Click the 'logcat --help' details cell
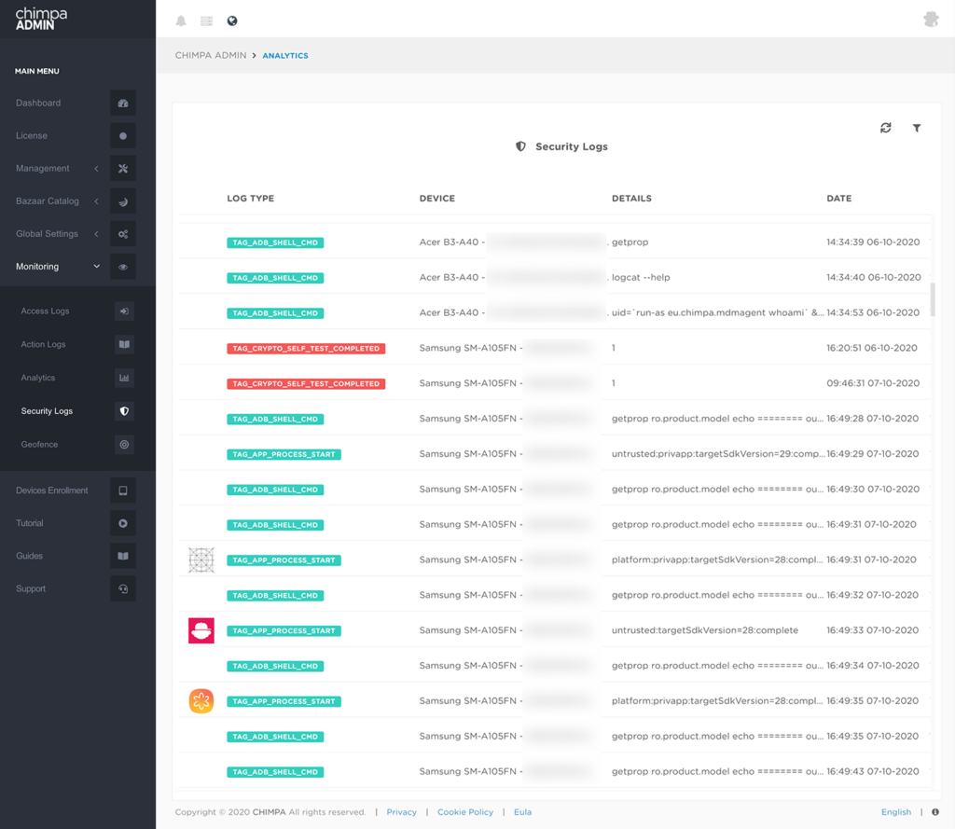 (x=641, y=277)
